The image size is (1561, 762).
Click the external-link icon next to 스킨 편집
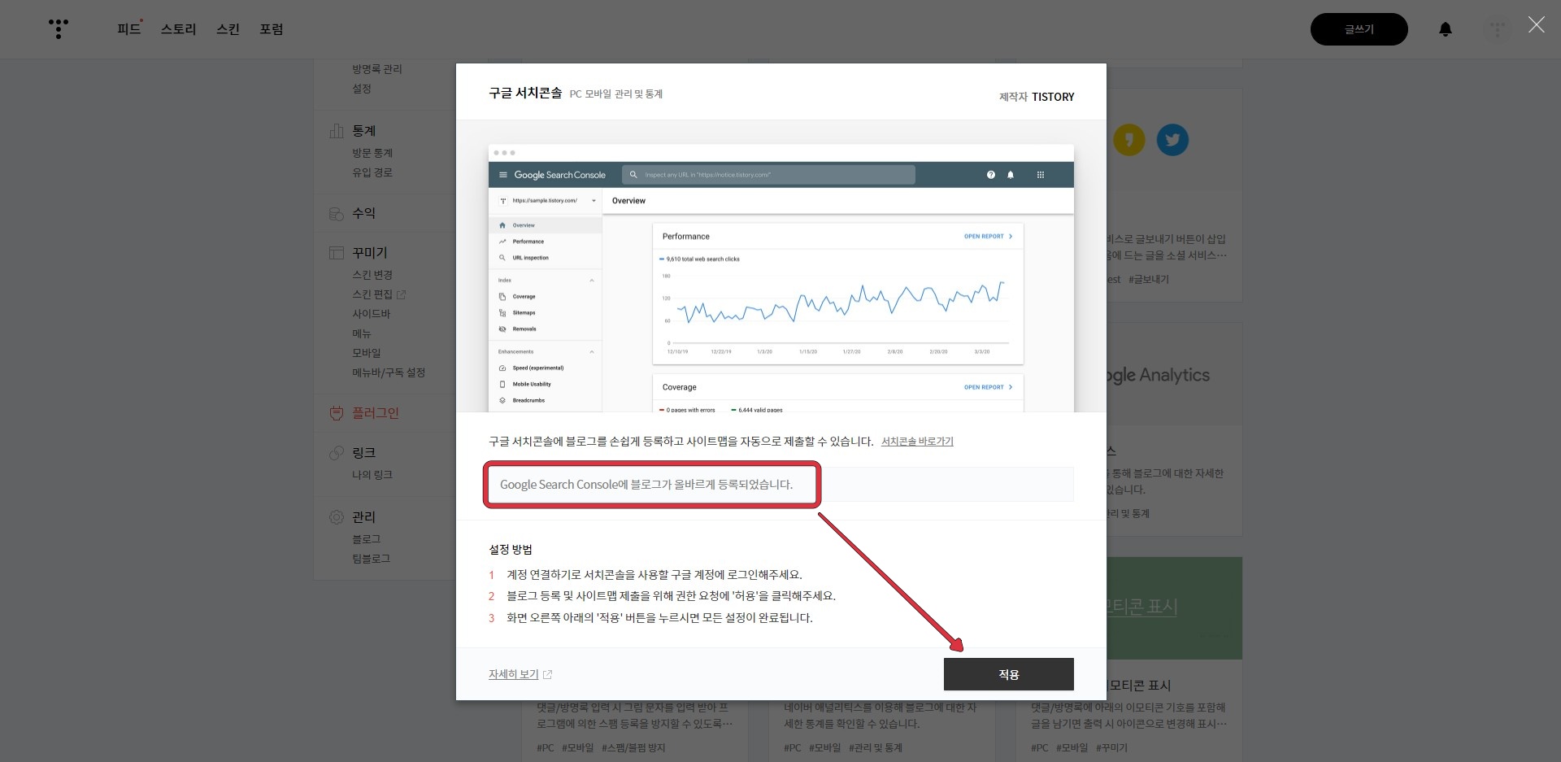pos(401,294)
